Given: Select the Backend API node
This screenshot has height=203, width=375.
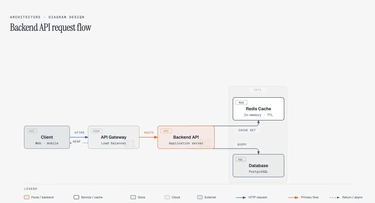Looking at the screenshot, I should tap(186, 137).
